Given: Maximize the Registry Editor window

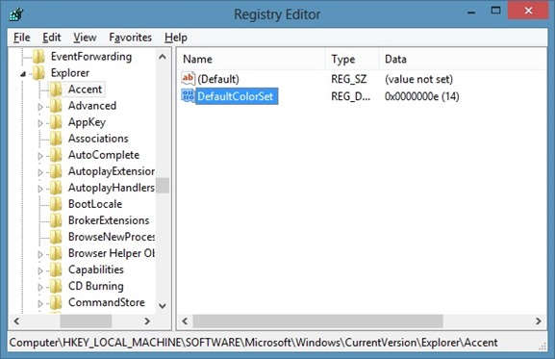Looking at the screenshot, I should (495, 11).
